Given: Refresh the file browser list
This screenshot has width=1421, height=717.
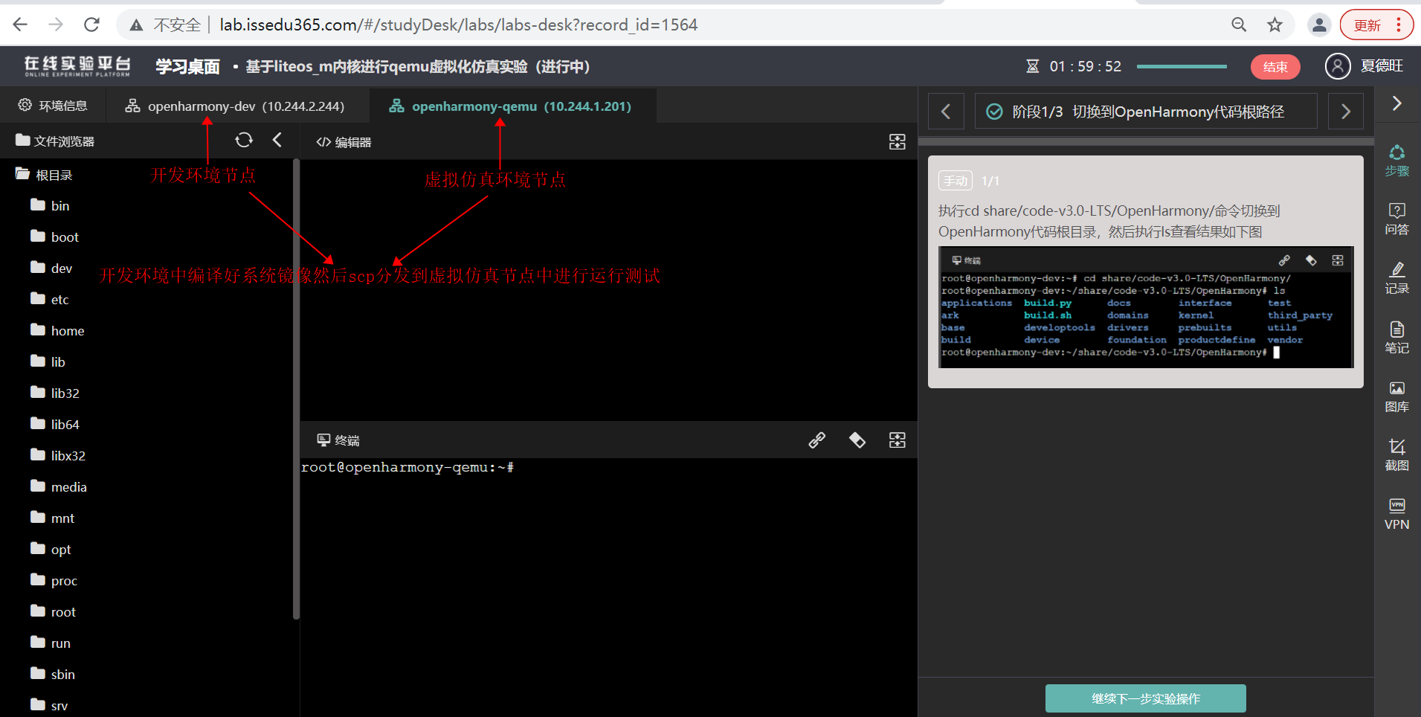Looking at the screenshot, I should coord(244,140).
